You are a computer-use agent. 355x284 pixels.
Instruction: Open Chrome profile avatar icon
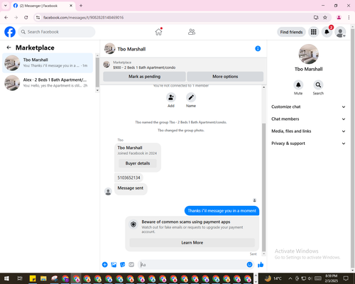click(339, 18)
